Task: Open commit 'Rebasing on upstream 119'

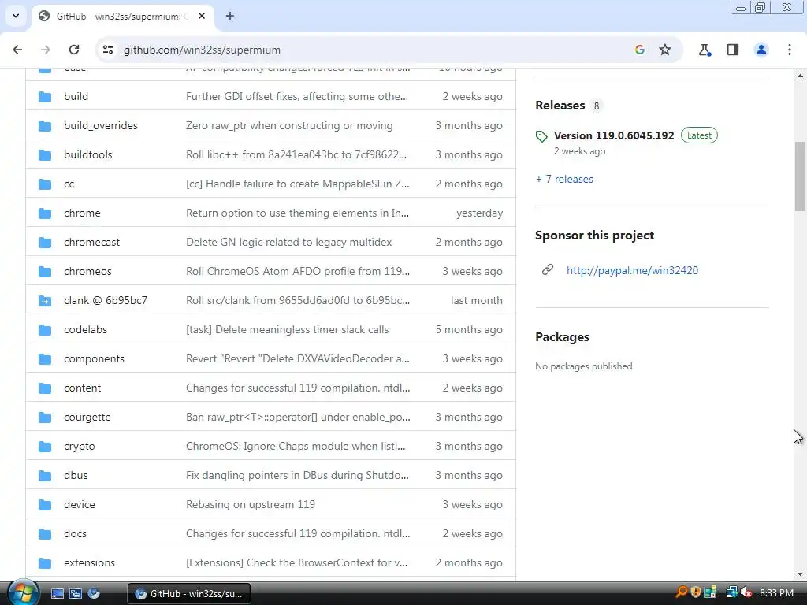Action: (x=251, y=505)
